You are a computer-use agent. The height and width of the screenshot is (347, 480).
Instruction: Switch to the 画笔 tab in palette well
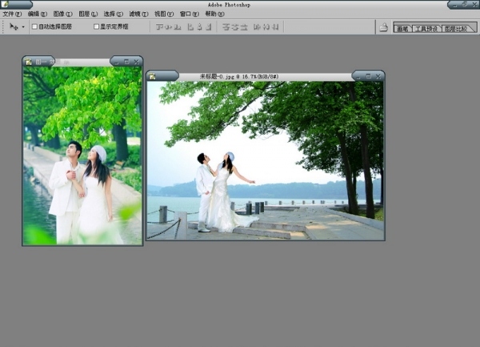pos(402,29)
